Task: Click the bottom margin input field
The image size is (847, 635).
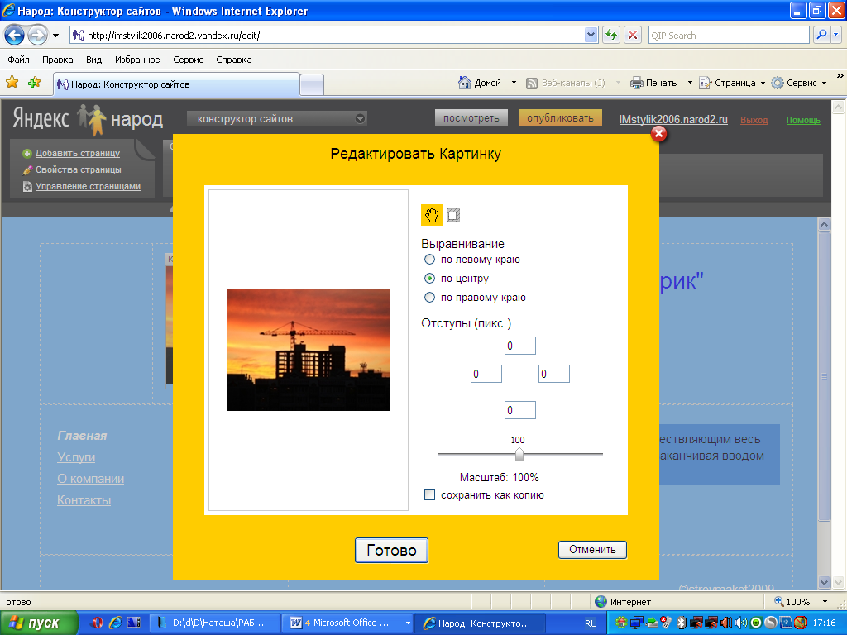Action: click(519, 410)
